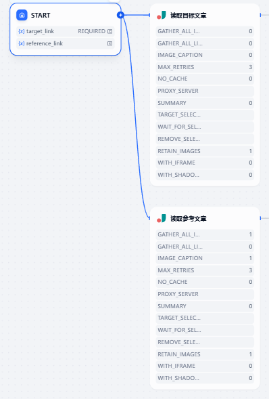This screenshot has height=399, width=269.
Task: Click the 读取目标文章 node tool icon
Action: [x=162, y=16]
